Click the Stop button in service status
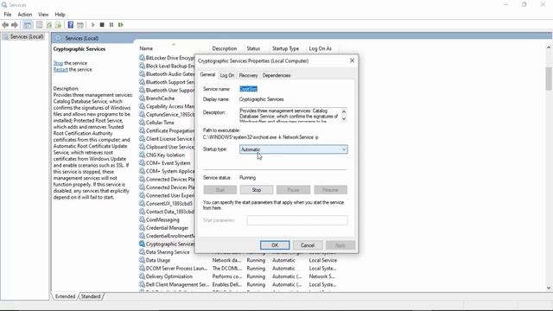553x311 pixels. [257, 190]
